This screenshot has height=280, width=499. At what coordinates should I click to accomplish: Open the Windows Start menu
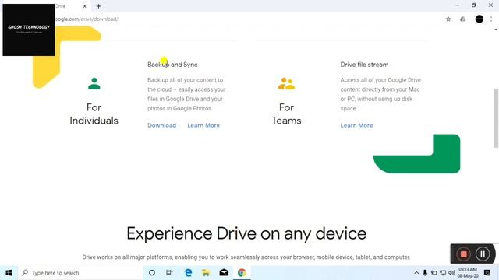(x=9, y=273)
